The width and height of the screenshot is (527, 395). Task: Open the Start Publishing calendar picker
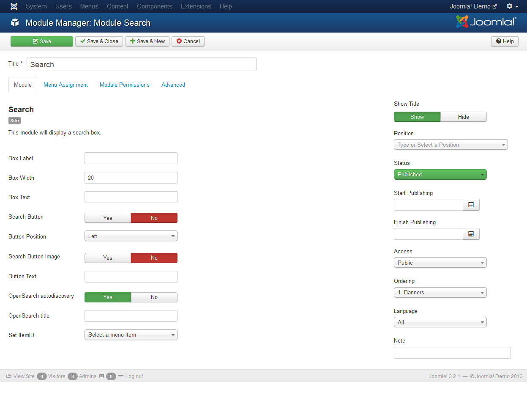[471, 205]
